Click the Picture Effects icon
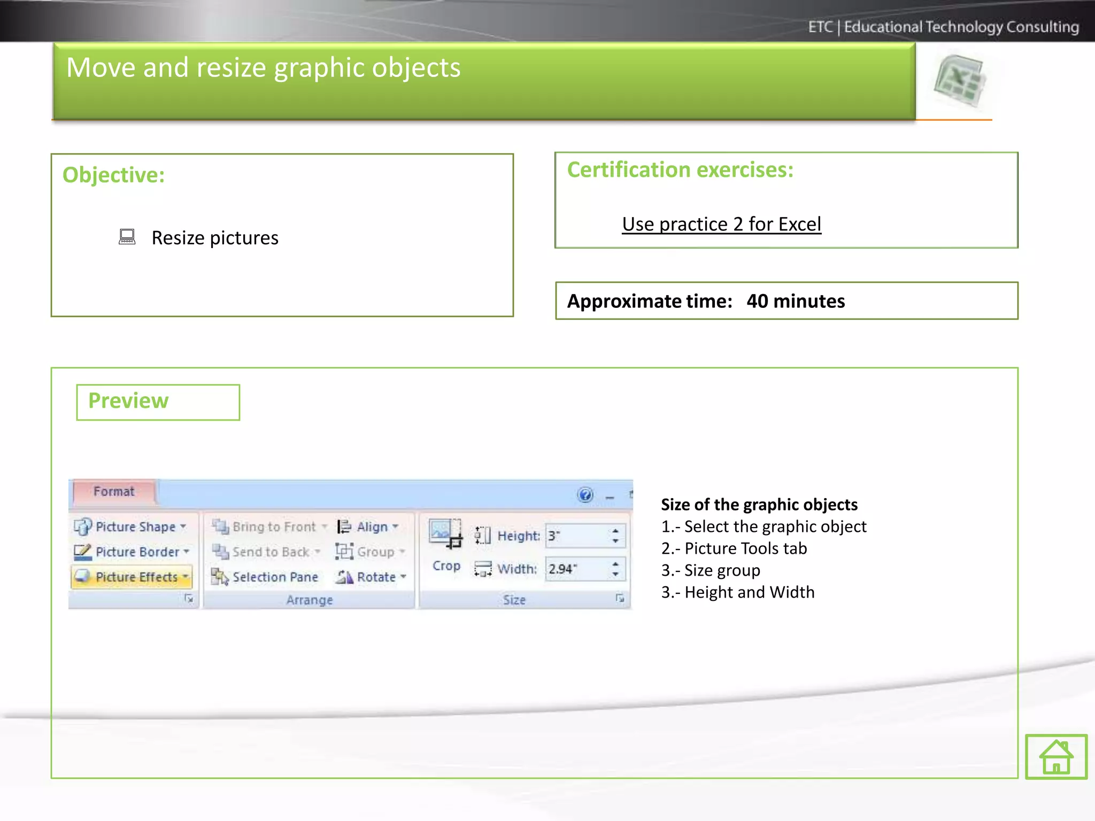Viewport: 1095px width, 821px height. coord(82,576)
